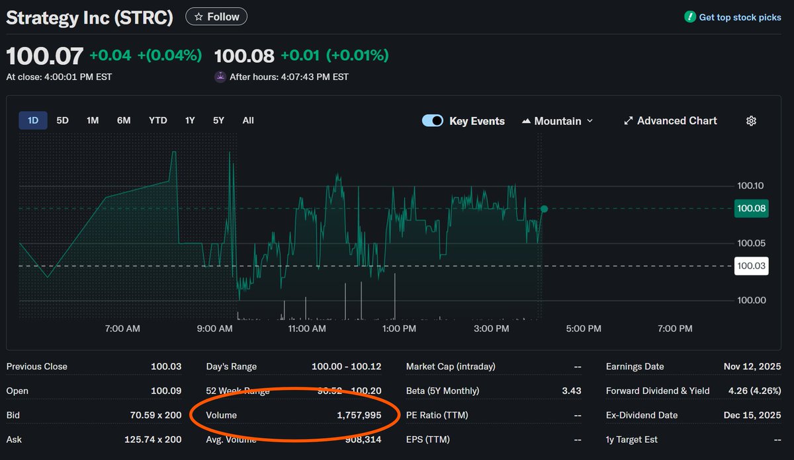Screen dimensions: 794x460
Task: Select the 1D range tab
Action: click(33, 120)
